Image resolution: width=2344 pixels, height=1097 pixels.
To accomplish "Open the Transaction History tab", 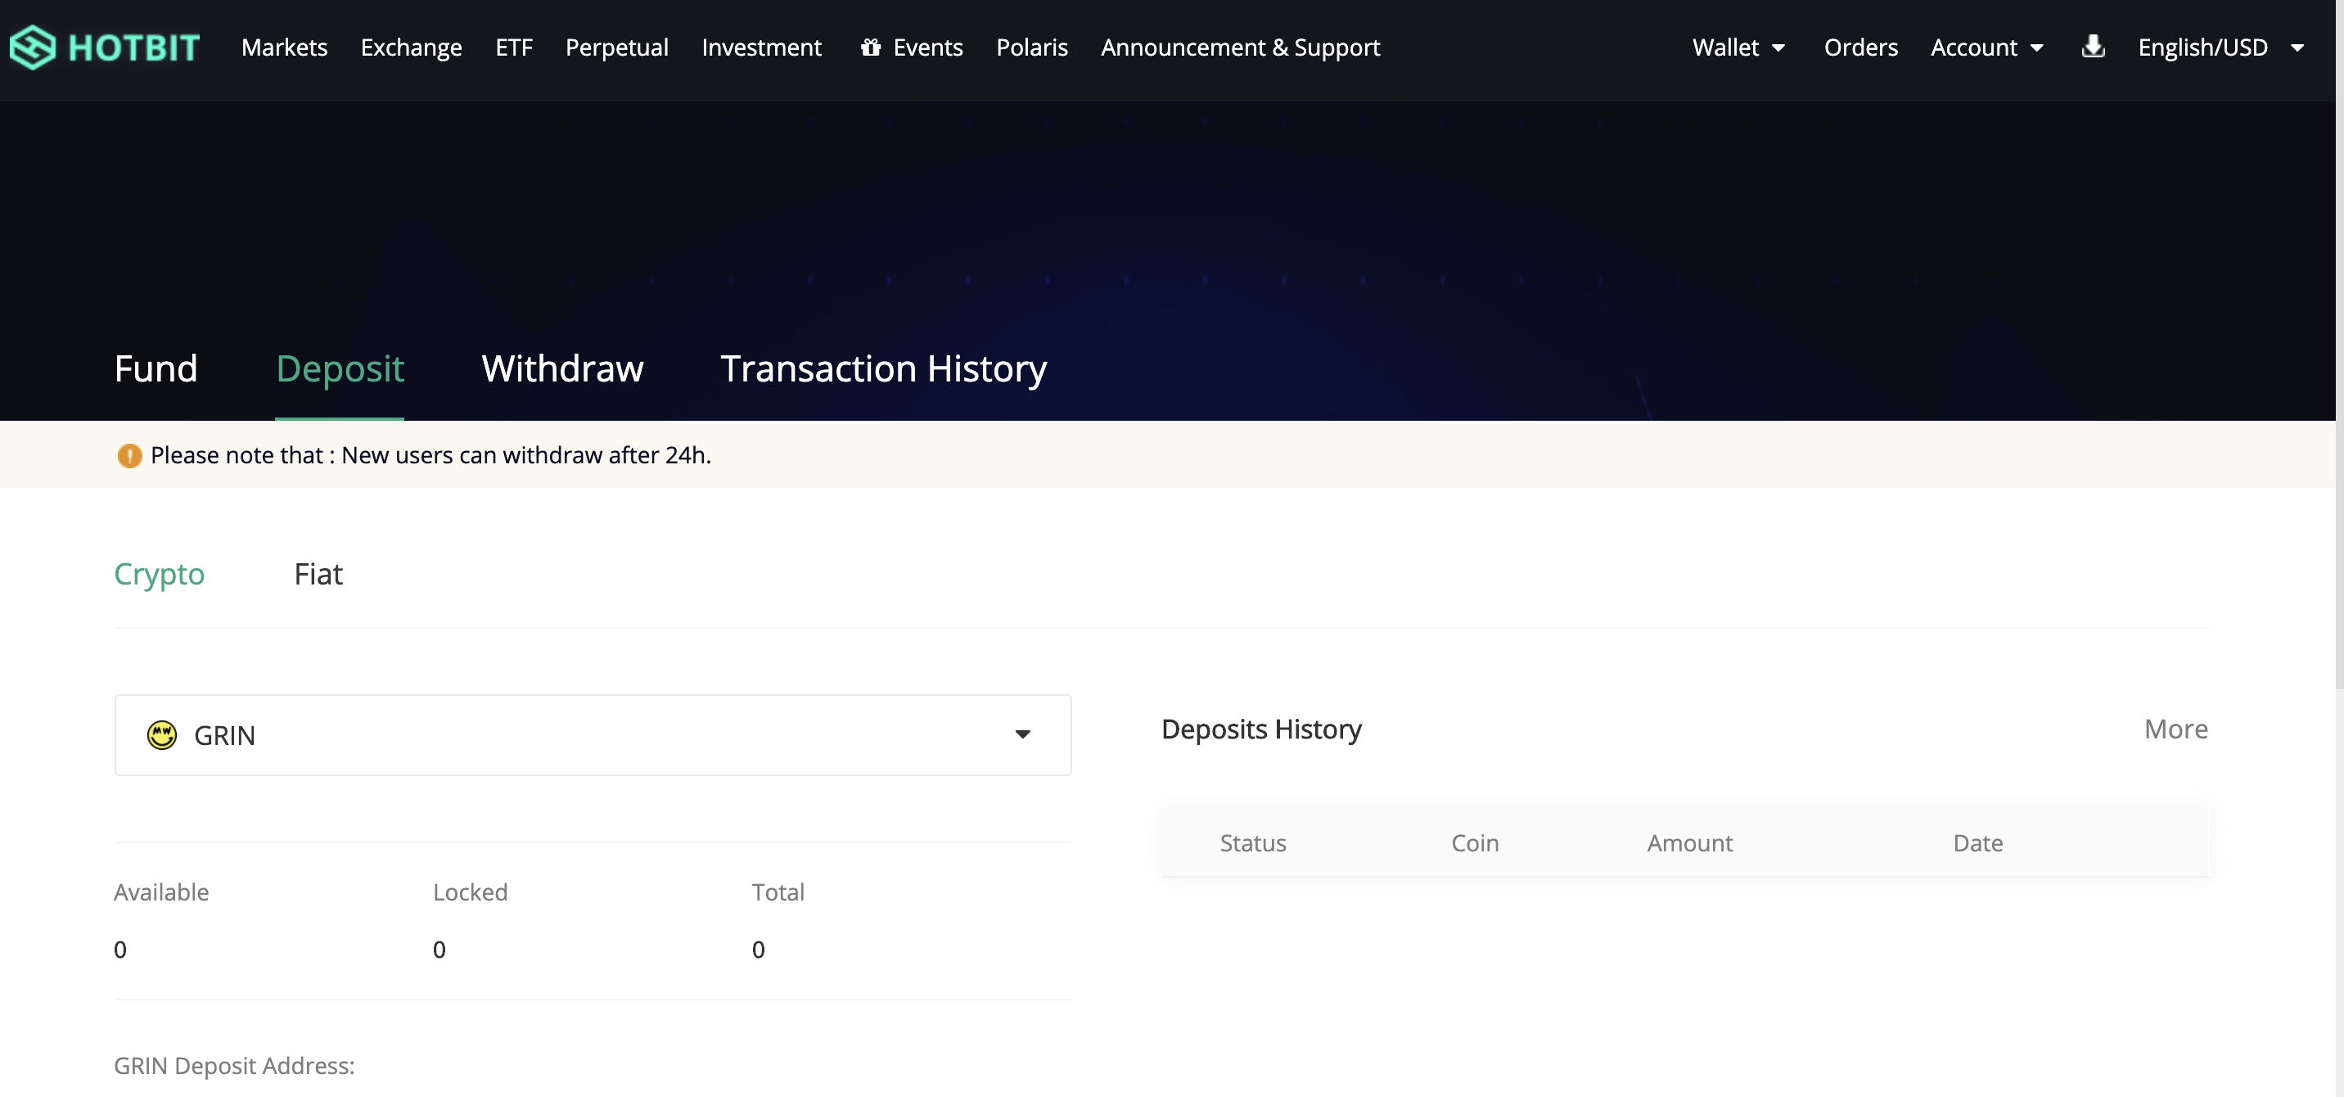I will click(x=882, y=368).
